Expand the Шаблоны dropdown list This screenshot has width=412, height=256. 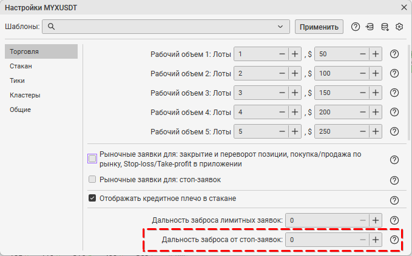point(280,27)
